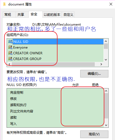Click the 组或用户名(G): label
Viewport: 115px width, 140px height.
[18, 35]
